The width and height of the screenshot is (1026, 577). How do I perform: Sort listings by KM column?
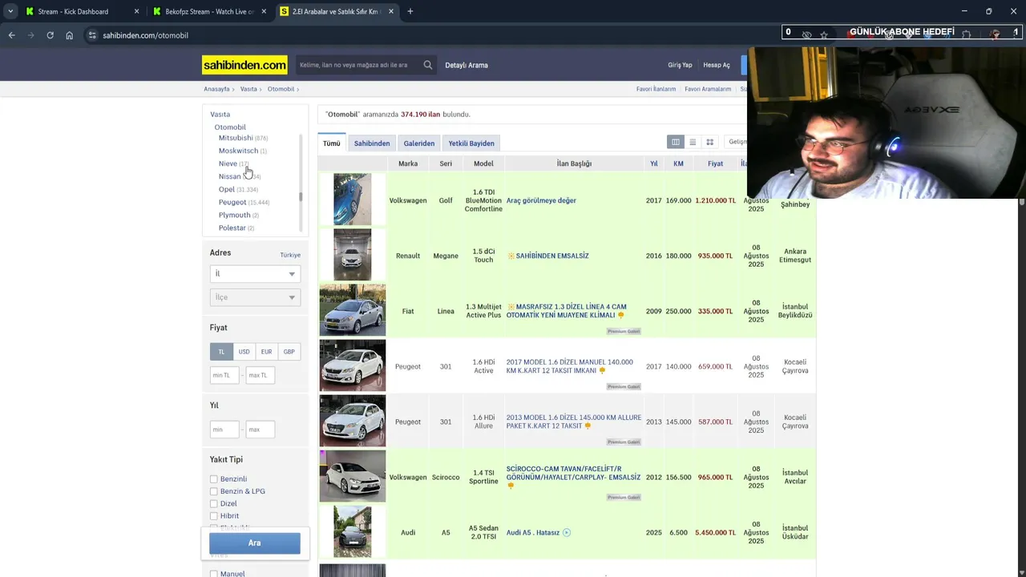coord(678,163)
